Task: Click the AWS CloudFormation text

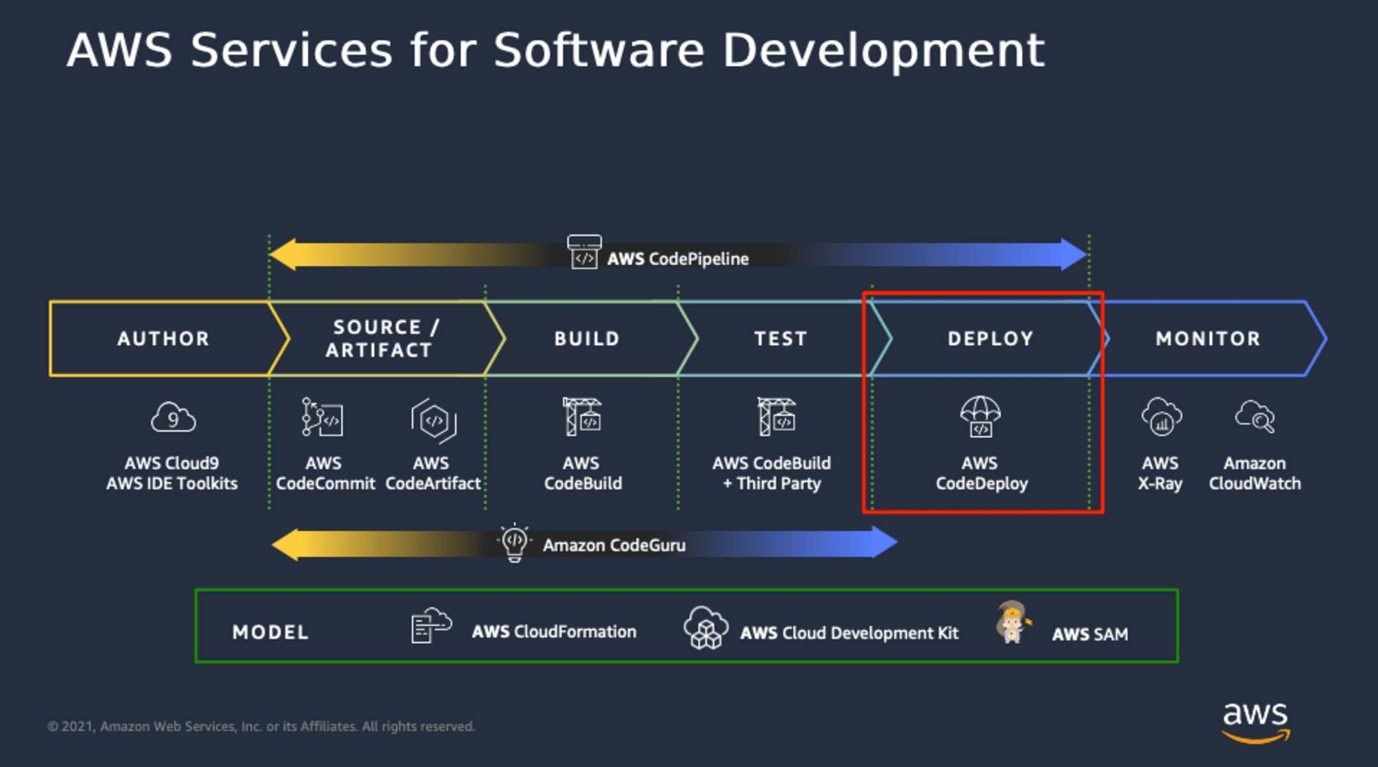Action: point(554,631)
